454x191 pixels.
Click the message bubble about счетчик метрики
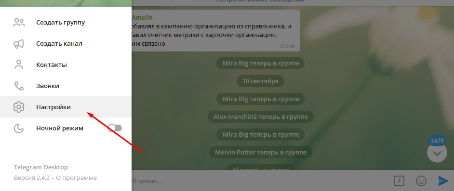tap(216, 31)
